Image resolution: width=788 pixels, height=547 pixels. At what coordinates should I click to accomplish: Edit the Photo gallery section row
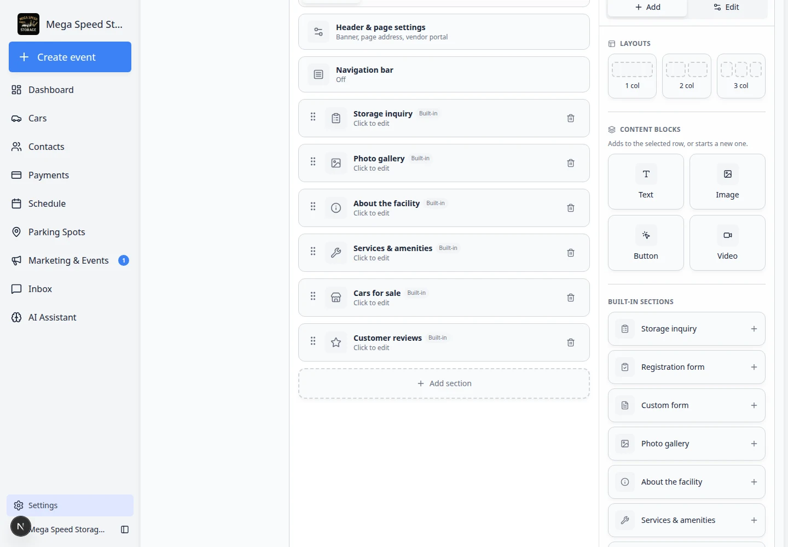(444, 163)
